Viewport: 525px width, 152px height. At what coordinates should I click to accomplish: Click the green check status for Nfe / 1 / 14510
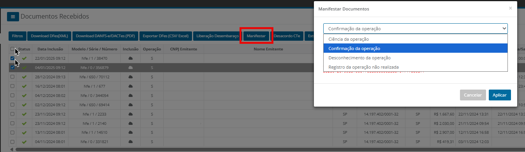pyautogui.click(x=24, y=133)
